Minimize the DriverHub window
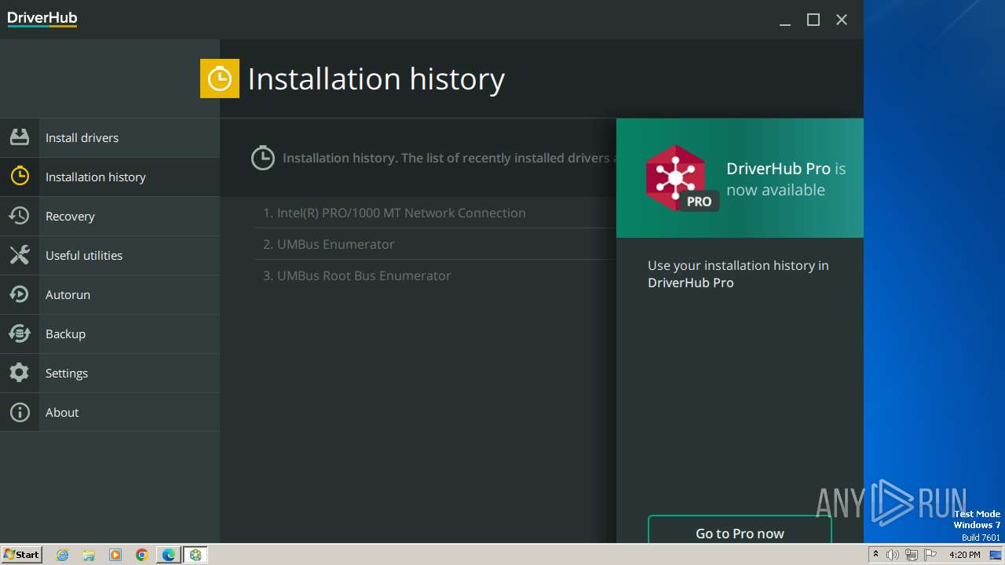Image resolution: width=1005 pixels, height=565 pixels. click(785, 20)
